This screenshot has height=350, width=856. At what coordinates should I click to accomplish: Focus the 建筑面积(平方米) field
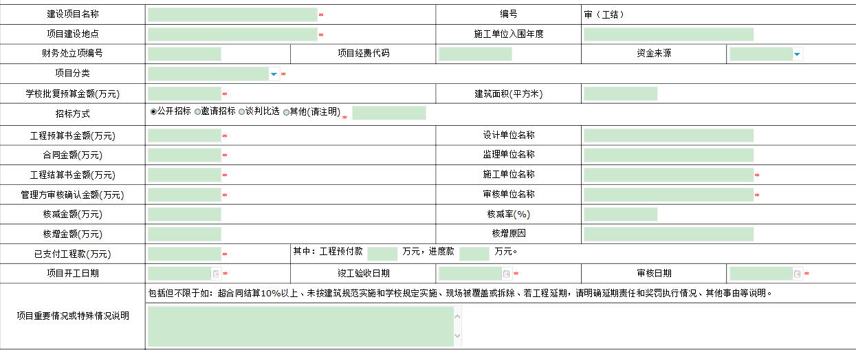pyautogui.click(x=620, y=94)
